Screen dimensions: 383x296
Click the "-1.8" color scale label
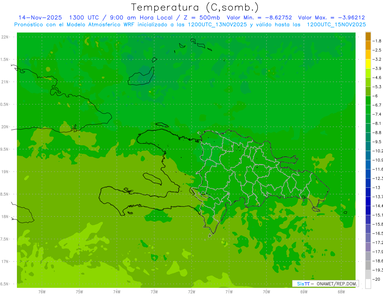tap(378, 41)
